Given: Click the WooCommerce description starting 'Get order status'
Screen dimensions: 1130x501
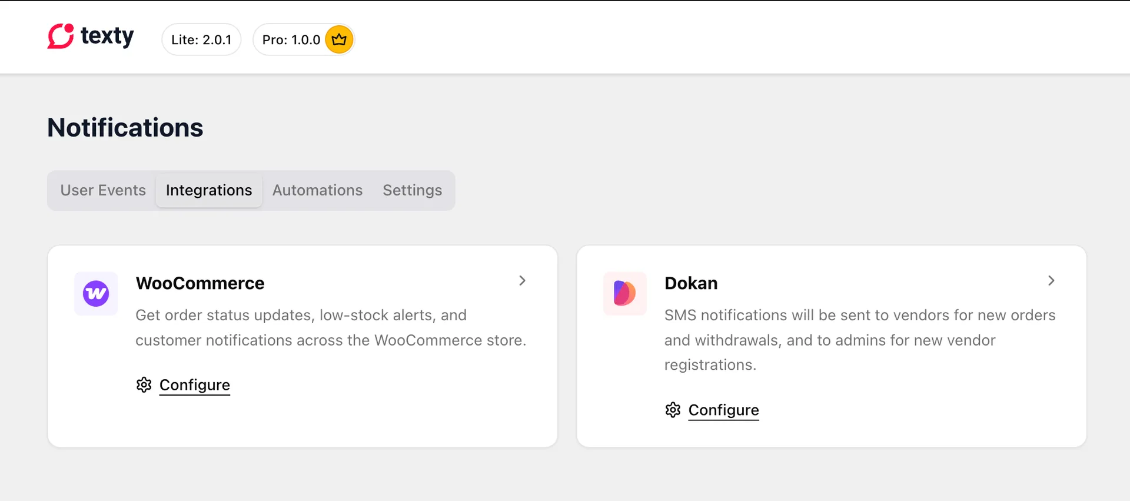Looking at the screenshot, I should 331,327.
